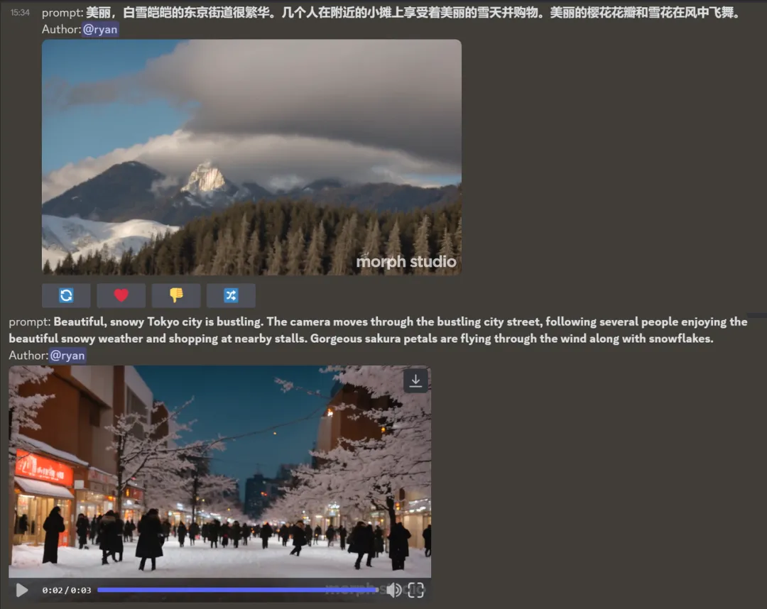
Task: Mute the video with the speaker icon
Action: [x=393, y=590]
